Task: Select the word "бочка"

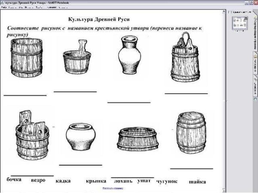Action: [14, 179]
